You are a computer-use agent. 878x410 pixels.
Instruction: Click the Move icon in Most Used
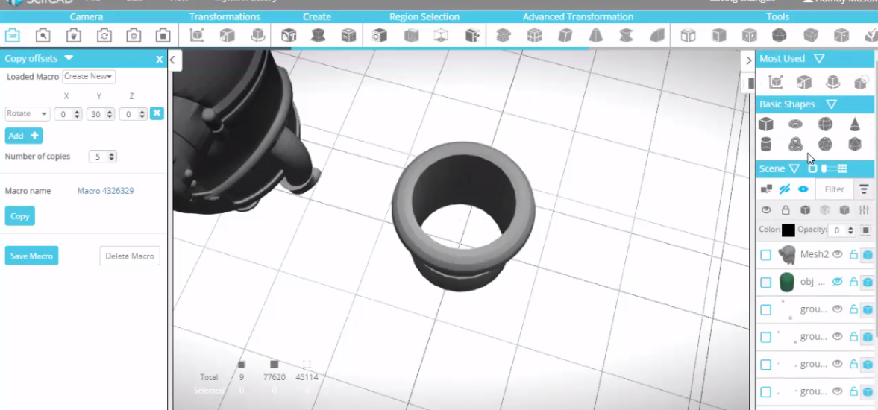click(x=776, y=82)
